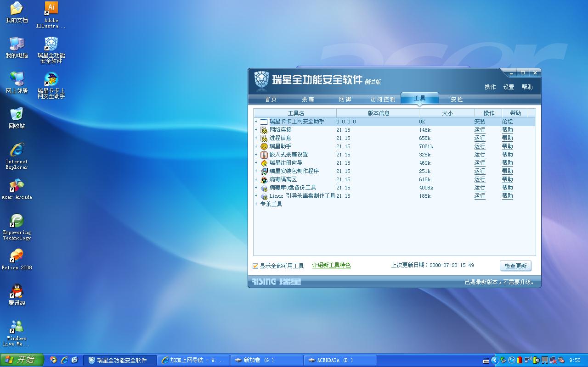Switch to the 访问控制 tab
This screenshot has width=588, height=367.
click(383, 100)
